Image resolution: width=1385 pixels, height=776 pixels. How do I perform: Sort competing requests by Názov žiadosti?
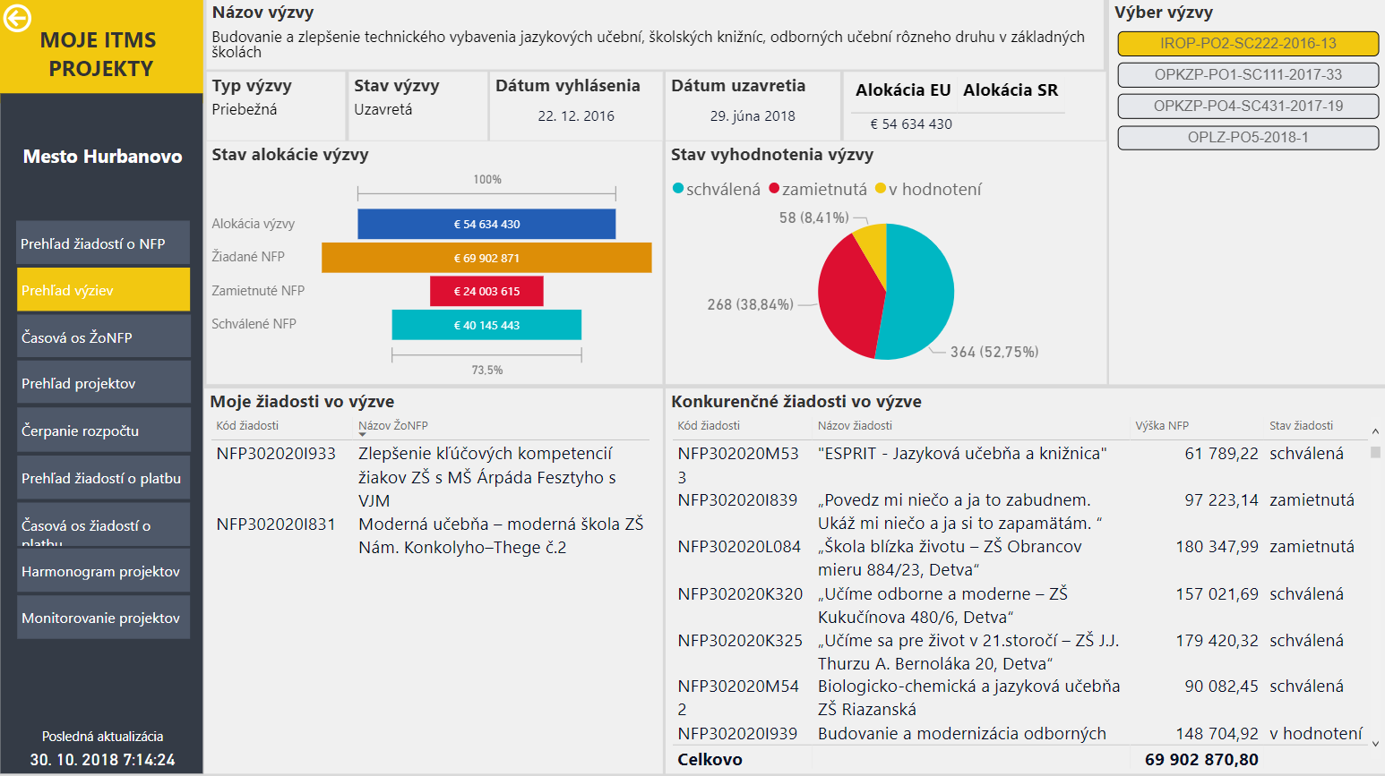(x=855, y=425)
